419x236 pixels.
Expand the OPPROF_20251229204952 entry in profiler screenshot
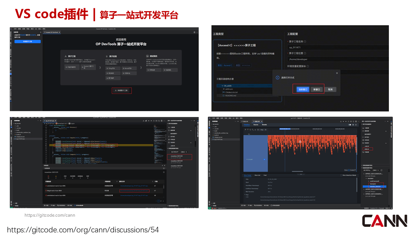click(x=364, y=194)
